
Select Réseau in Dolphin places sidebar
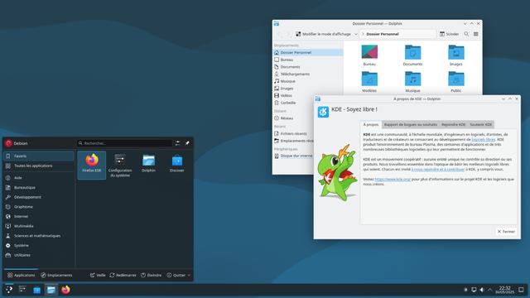coord(293,118)
